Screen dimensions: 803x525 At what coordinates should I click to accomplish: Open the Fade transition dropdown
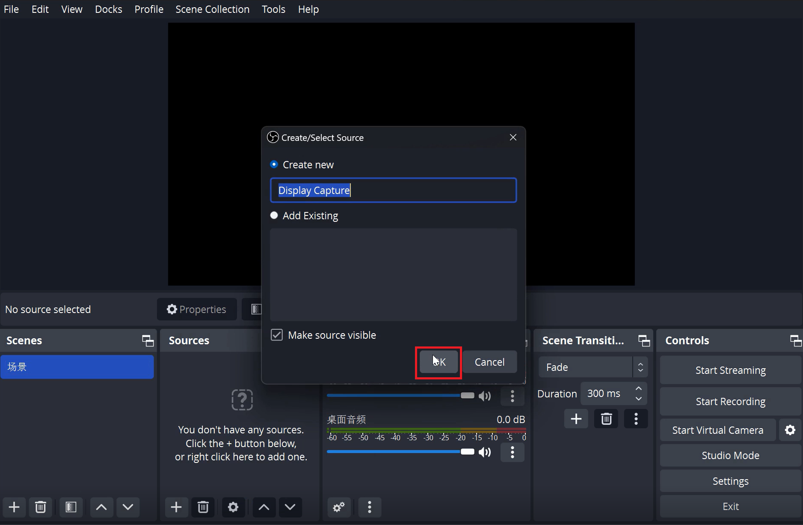point(593,367)
